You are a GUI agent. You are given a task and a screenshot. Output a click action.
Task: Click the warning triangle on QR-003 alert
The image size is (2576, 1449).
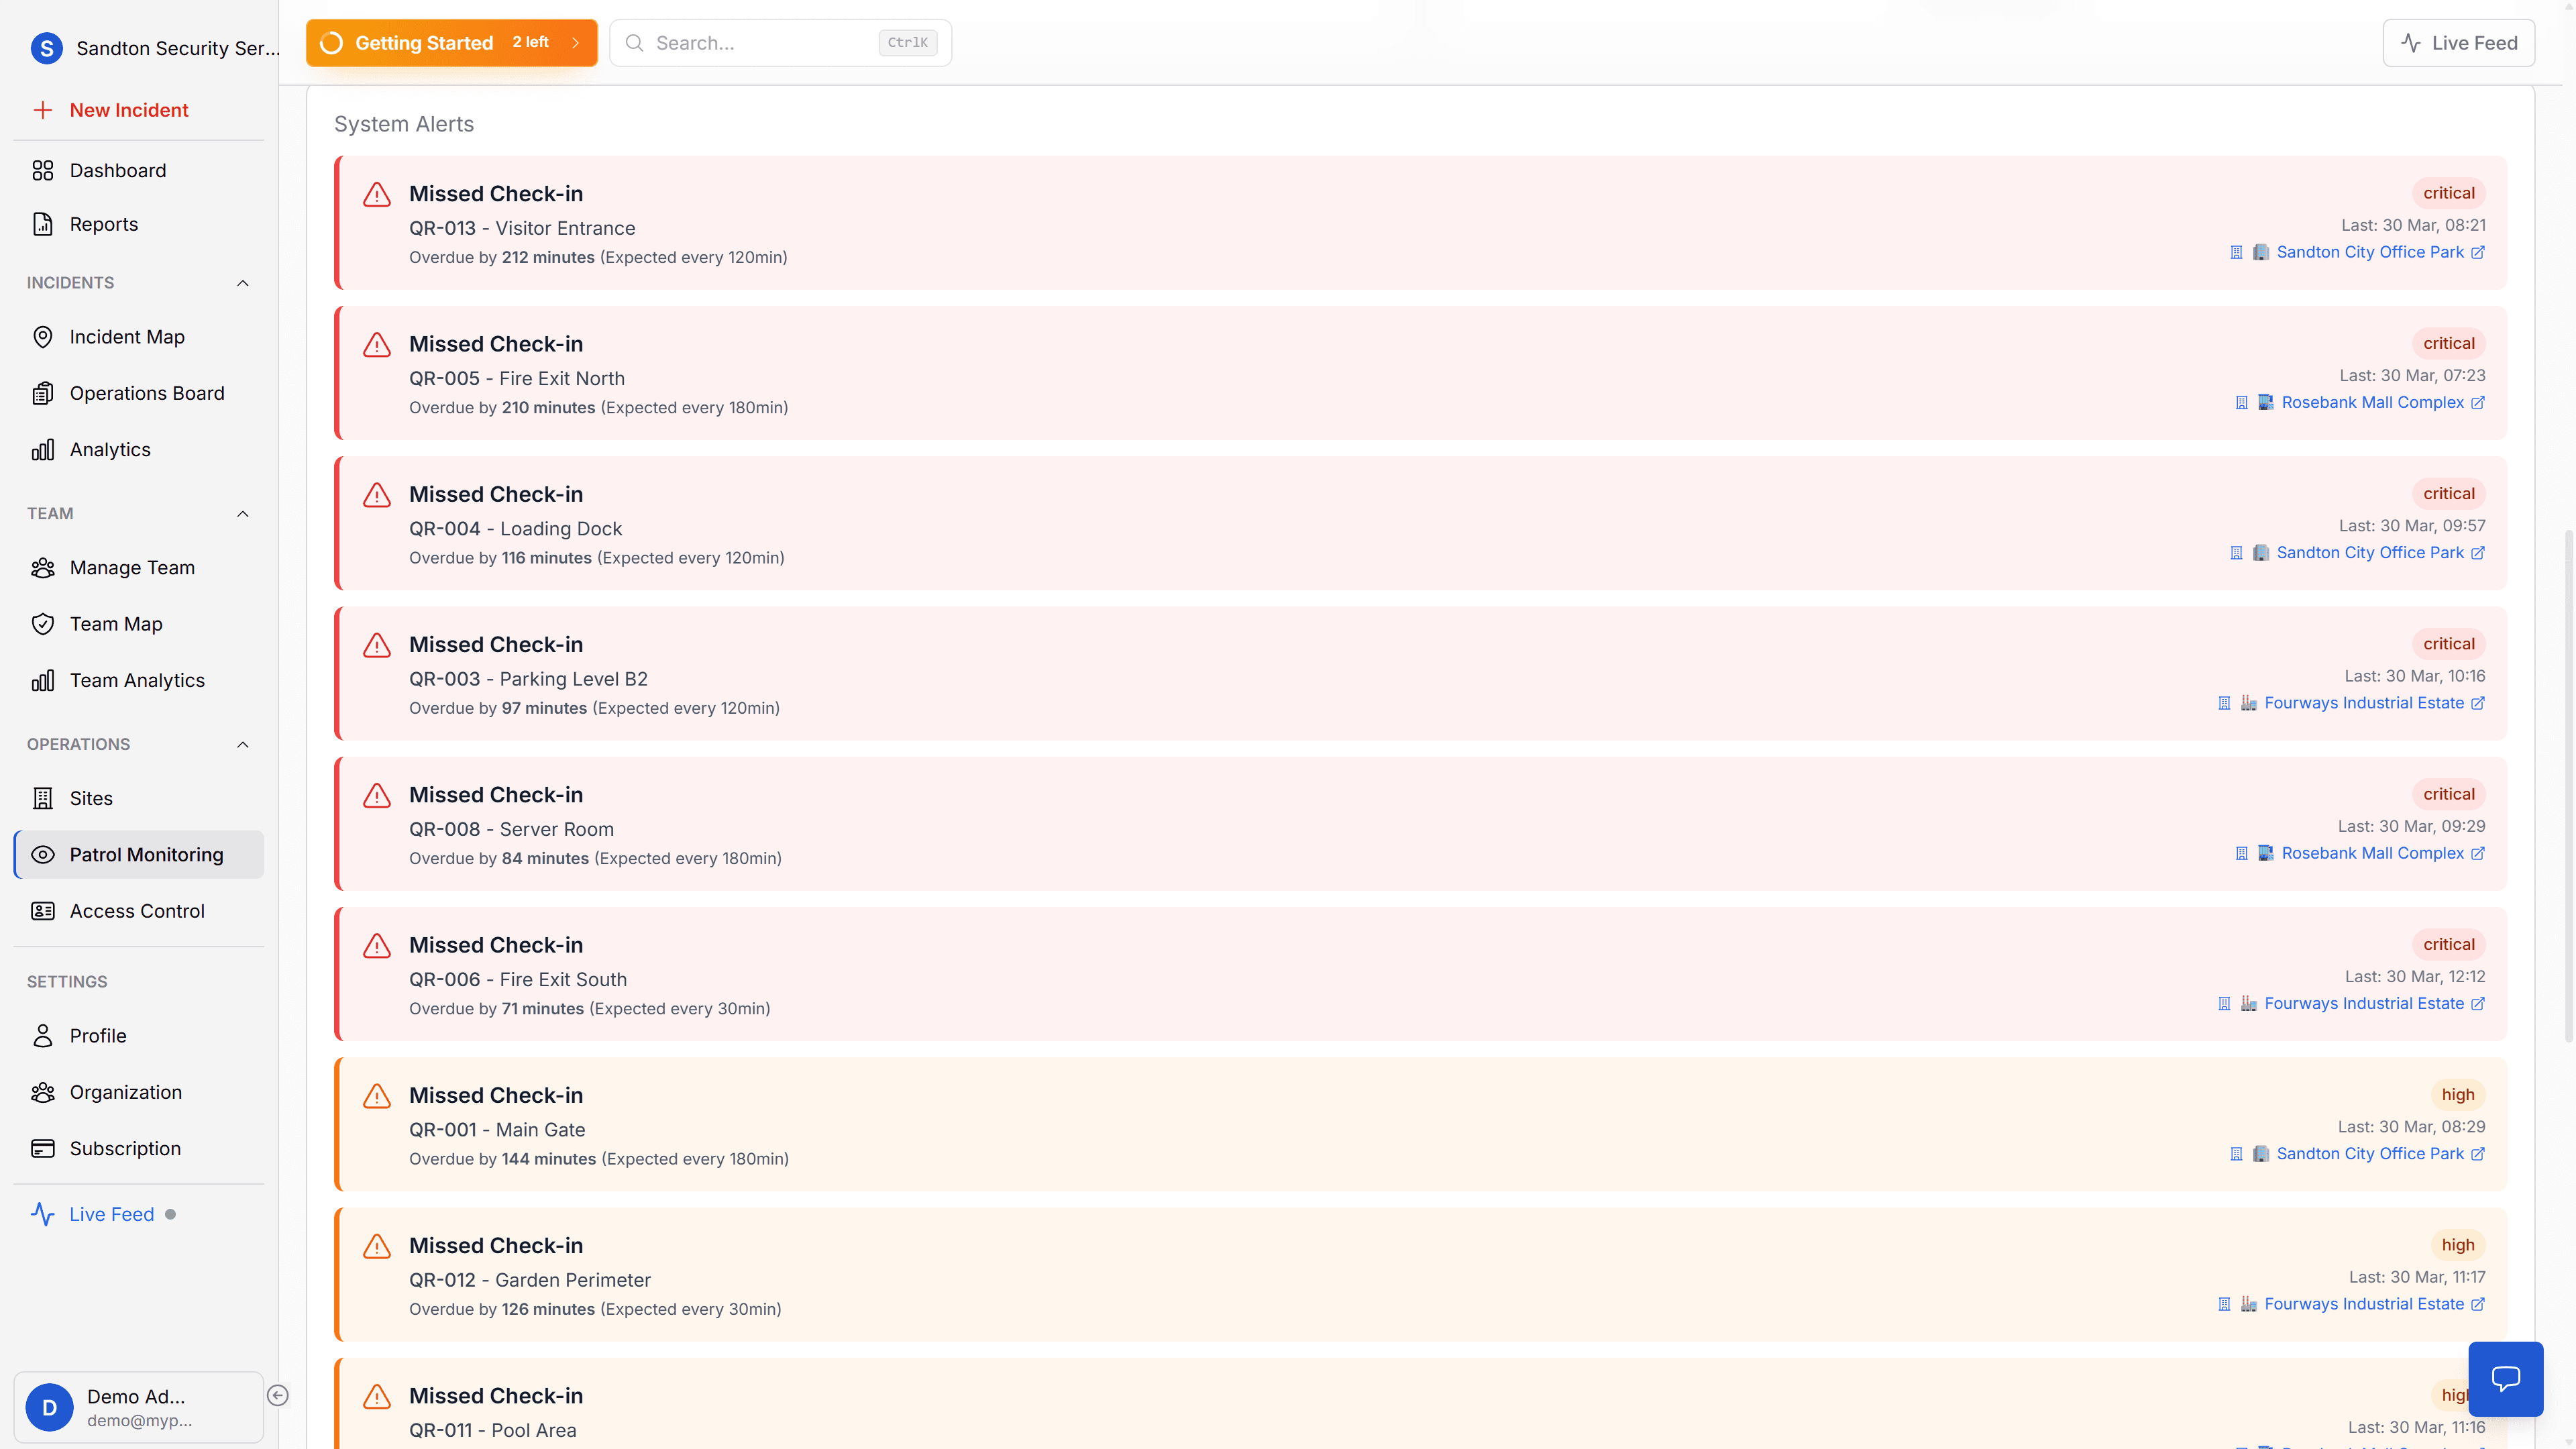377,645
